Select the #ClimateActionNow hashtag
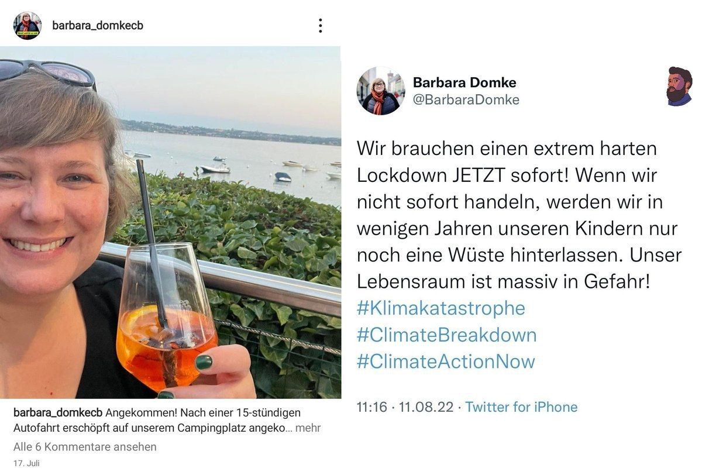 (x=445, y=362)
